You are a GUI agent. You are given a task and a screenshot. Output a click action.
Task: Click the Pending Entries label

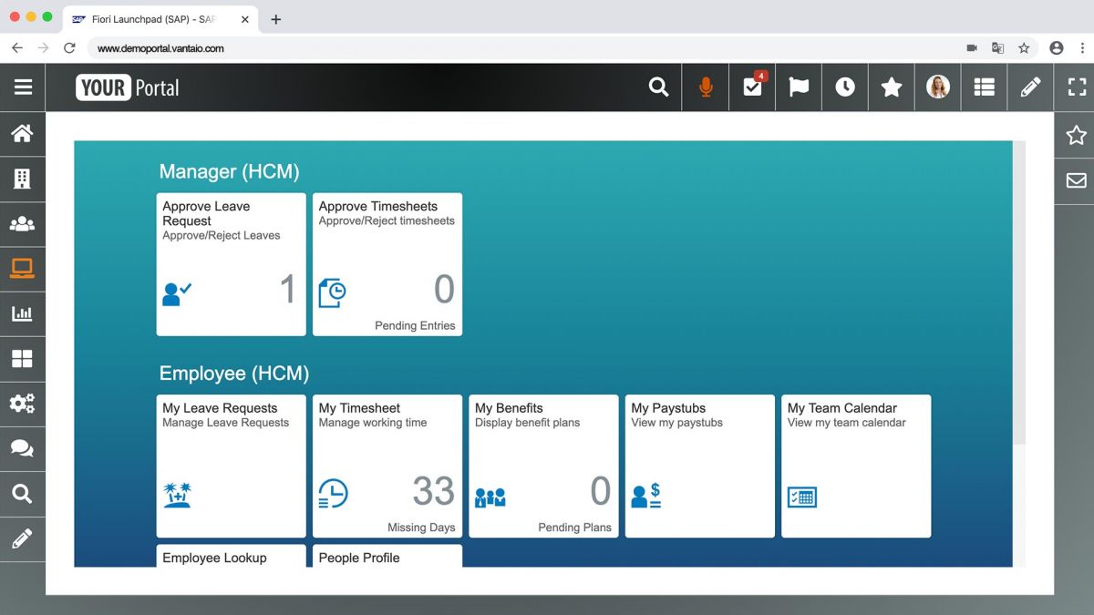[415, 325]
